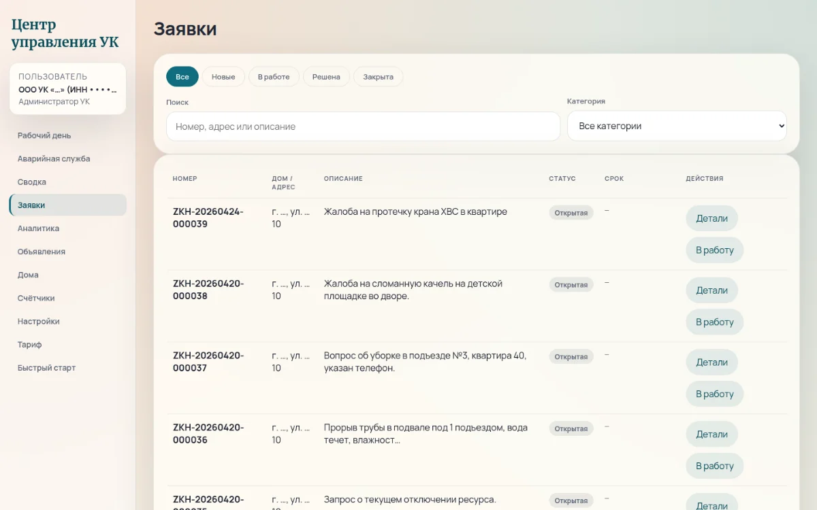Click the 'Заявки' page heading
This screenshot has height=510, width=817.
coord(185,29)
